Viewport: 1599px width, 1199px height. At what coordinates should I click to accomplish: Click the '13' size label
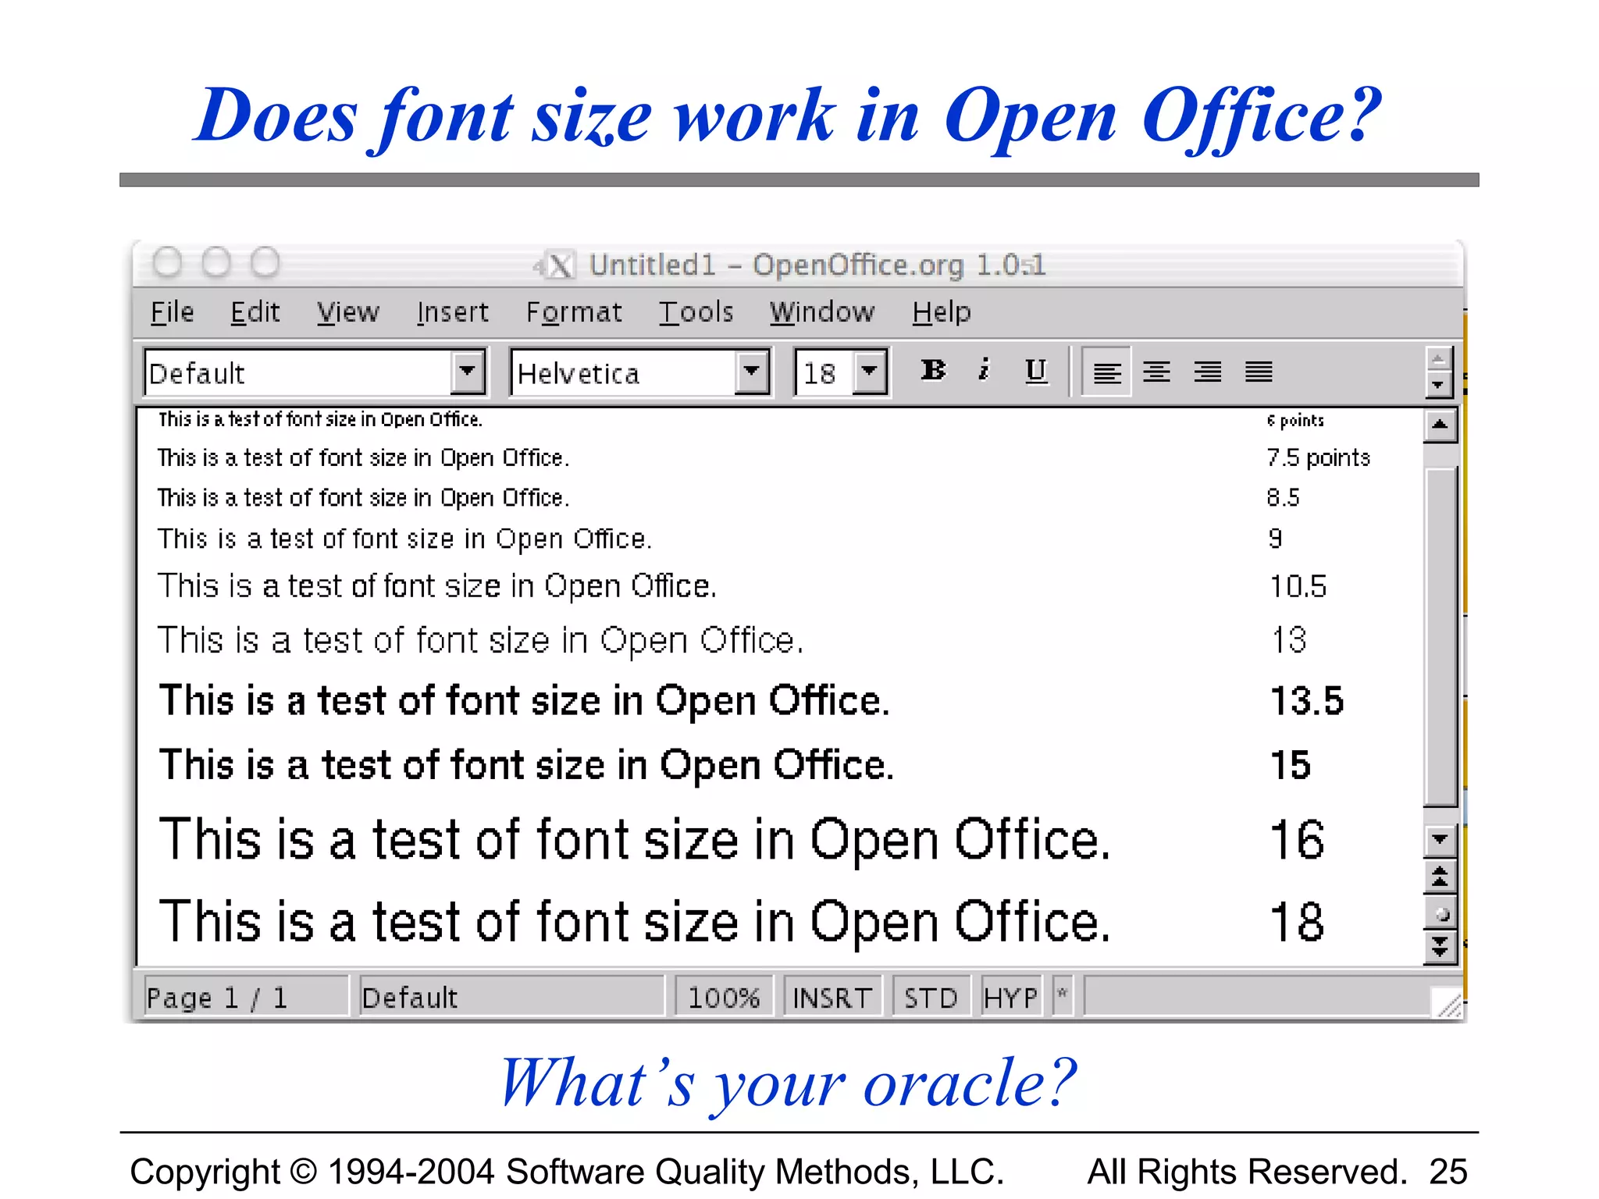point(1289,640)
